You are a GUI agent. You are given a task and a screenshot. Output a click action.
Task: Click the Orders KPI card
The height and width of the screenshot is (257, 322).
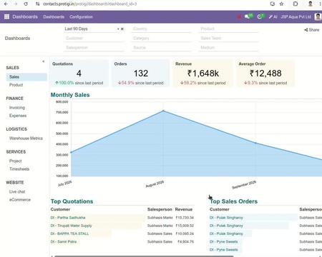coord(141,74)
